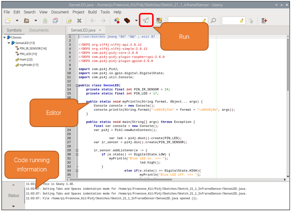The width and height of the screenshot is (291, 212).
Task: Fold the else-if block at line 34
Action: point(77,171)
